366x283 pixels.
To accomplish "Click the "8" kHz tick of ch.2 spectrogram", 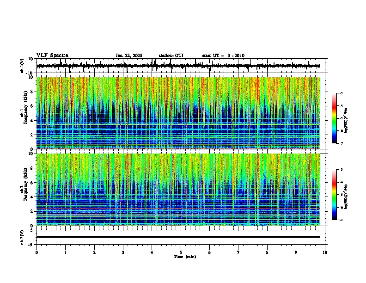I will [32, 168].
